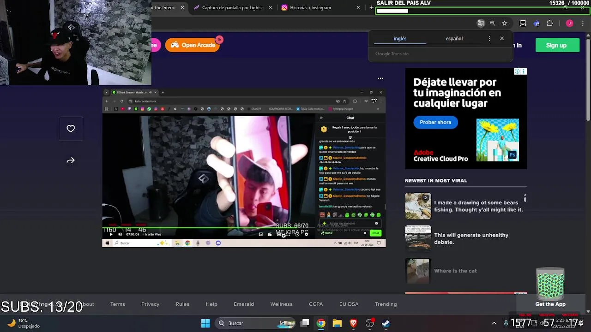Click the Wellness footer link
Viewport: 591px width, 332px height.
coord(281,304)
